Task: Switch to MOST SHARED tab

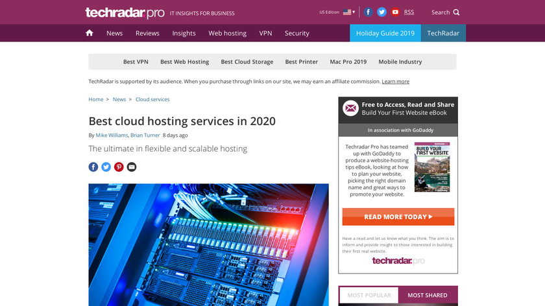Action: coord(428,295)
